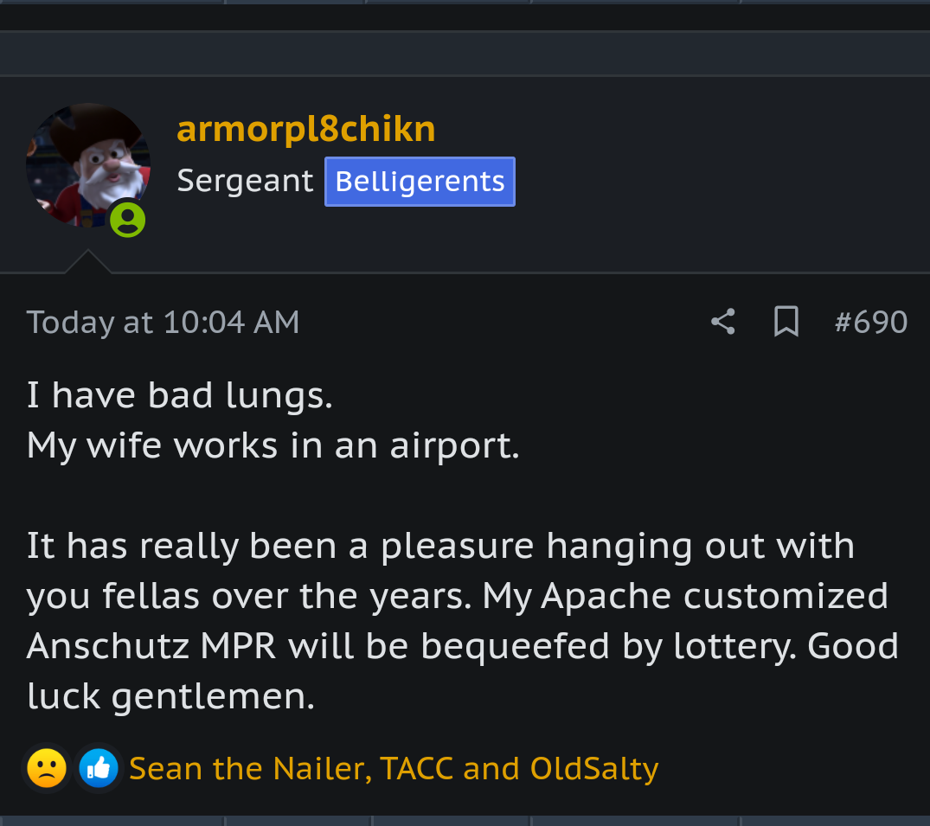Click the share post icon
The image size is (930, 826).
(723, 322)
